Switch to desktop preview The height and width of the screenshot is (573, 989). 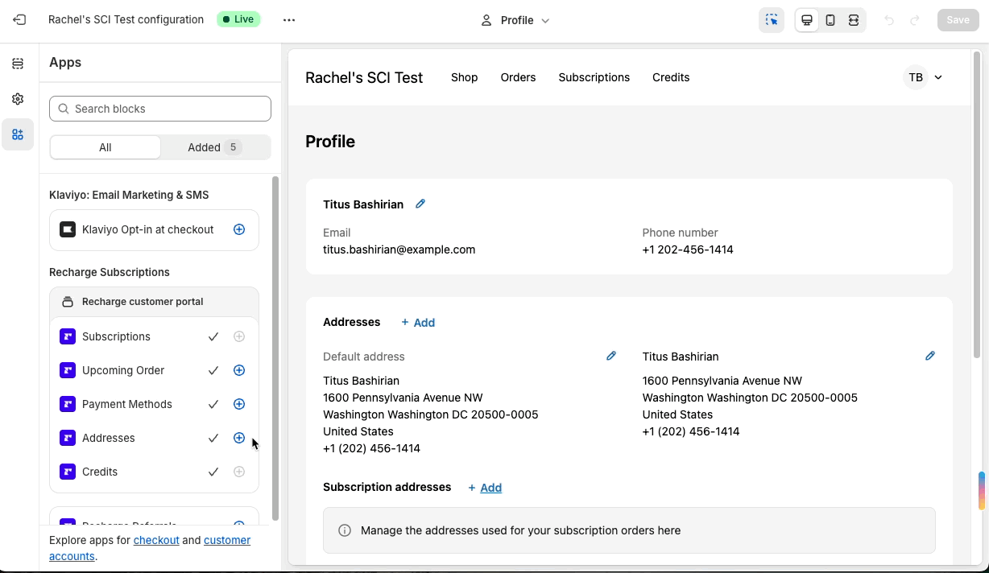tap(806, 20)
